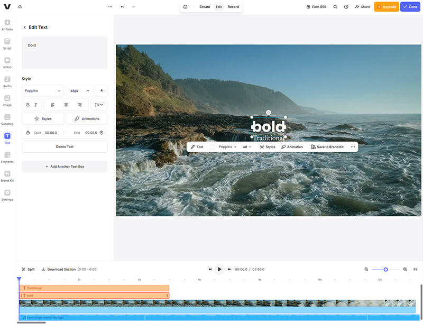Open the AI Tools sidebar panel
The width and height of the screenshot is (423, 324).
click(7, 25)
